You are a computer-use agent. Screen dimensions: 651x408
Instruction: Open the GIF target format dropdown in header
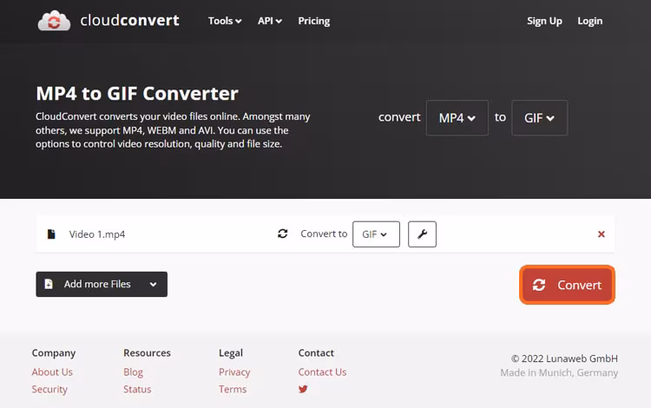point(539,118)
